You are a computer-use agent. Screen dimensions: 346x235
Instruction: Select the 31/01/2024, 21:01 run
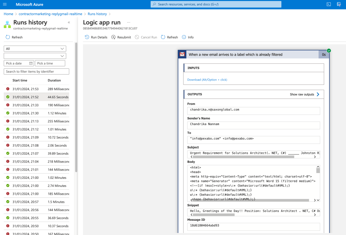(36, 170)
